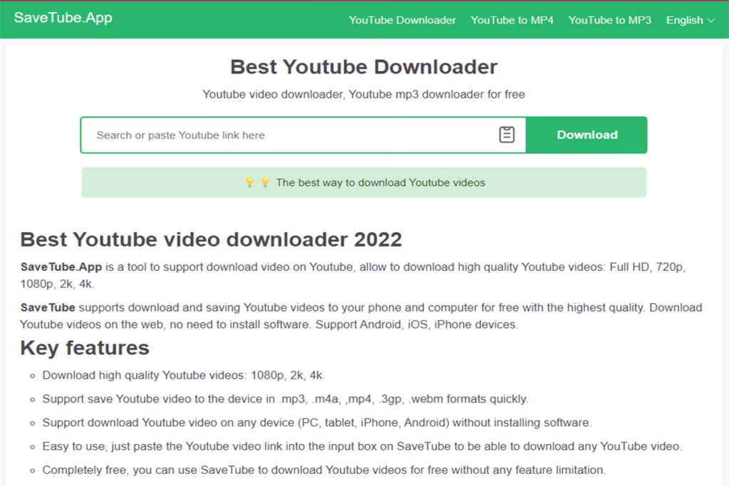The height and width of the screenshot is (486, 729).
Task: Click the second light bulb icon
Action: pos(265,182)
